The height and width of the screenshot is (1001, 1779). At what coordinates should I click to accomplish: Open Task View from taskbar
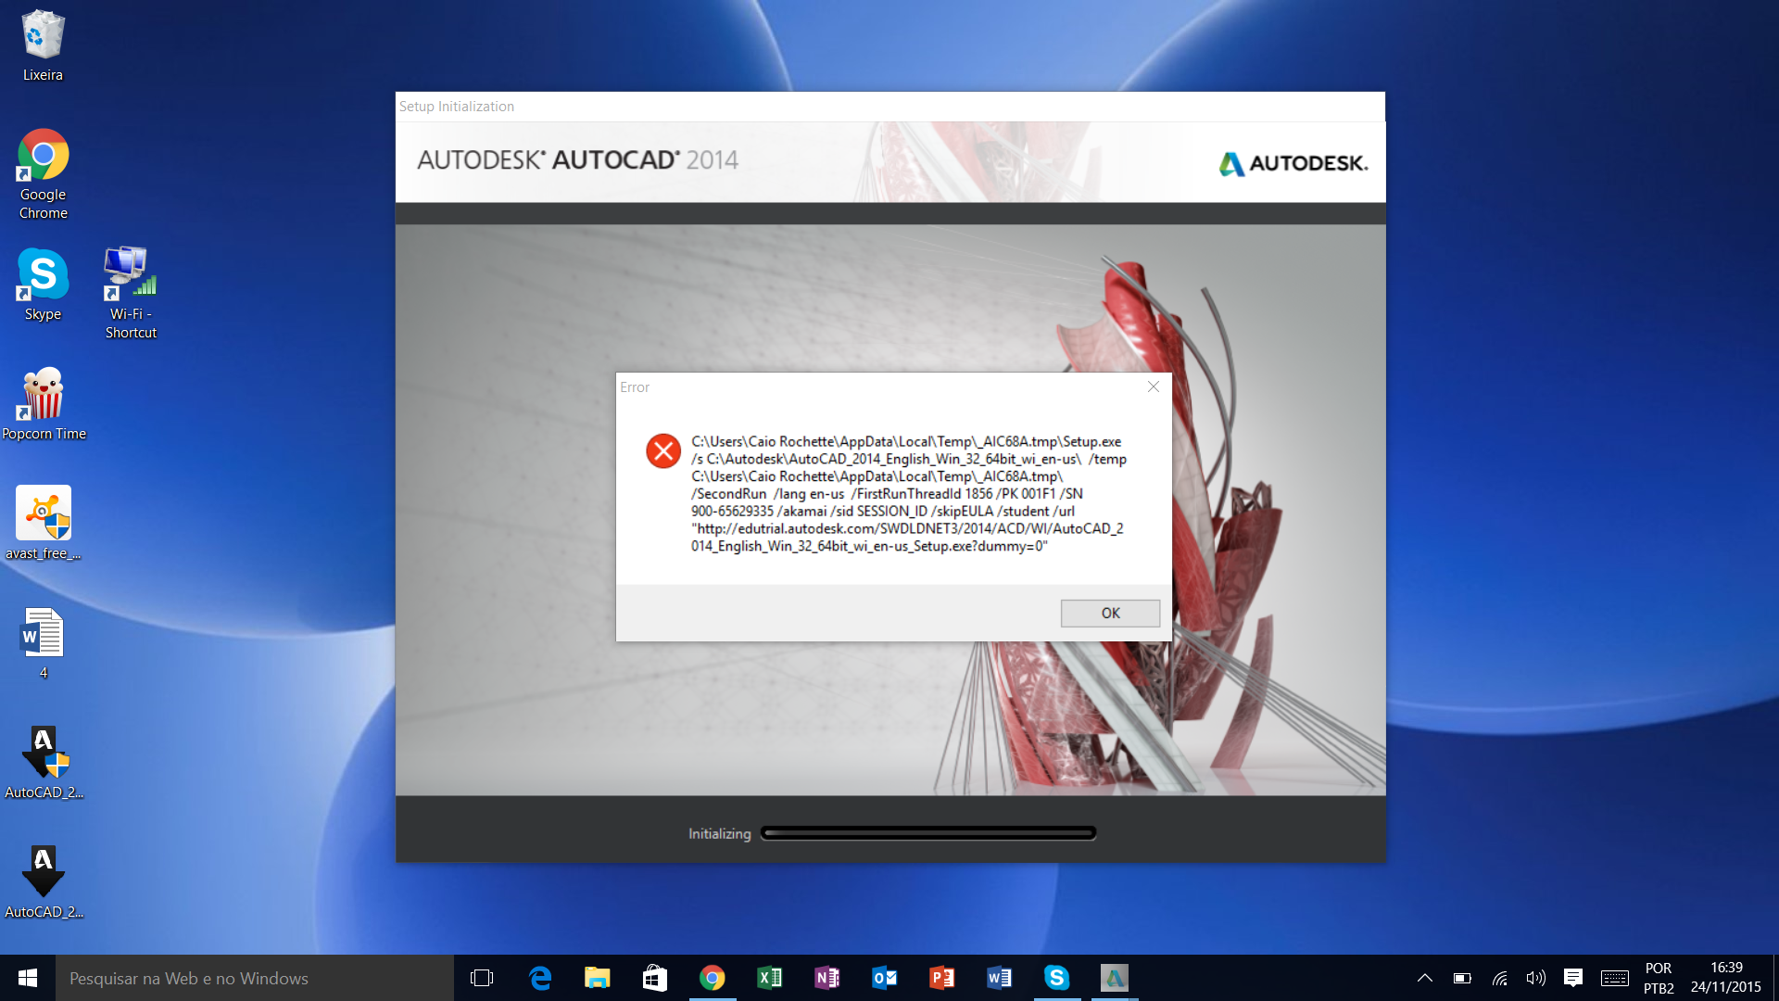482,978
